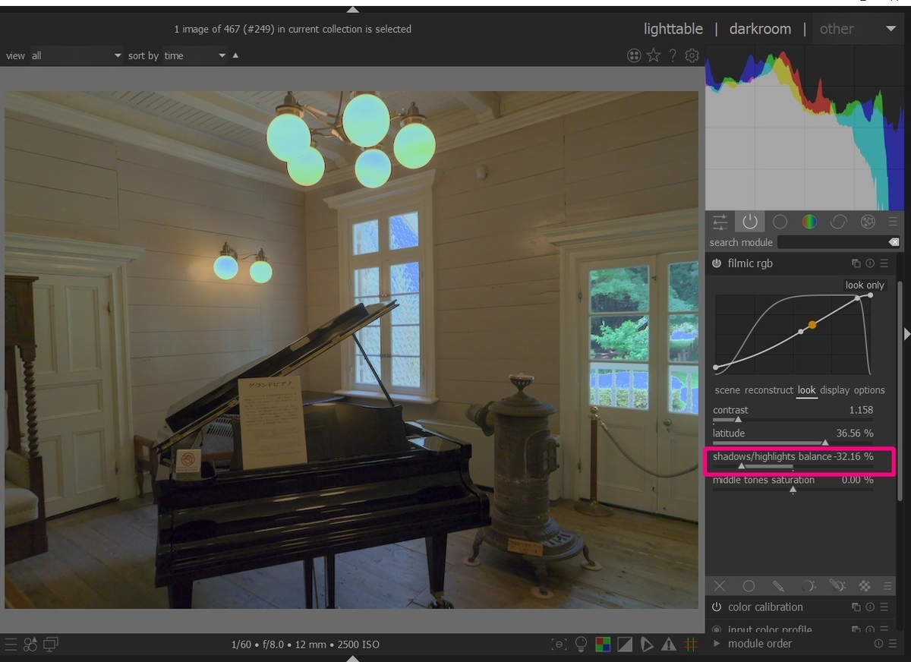
Task: Open quick styles access icon
Action: click(x=30, y=645)
